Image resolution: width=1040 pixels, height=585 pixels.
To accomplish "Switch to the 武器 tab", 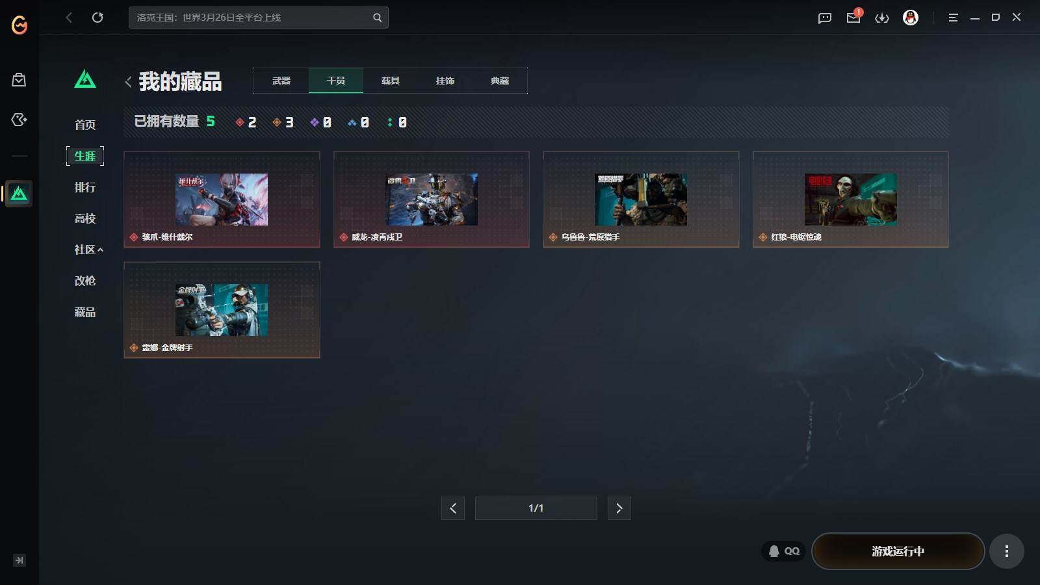I will pyautogui.click(x=281, y=81).
